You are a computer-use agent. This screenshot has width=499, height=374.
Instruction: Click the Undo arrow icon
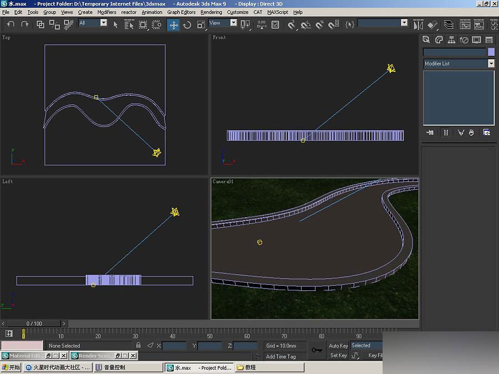pyautogui.click(x=11, y=24)
